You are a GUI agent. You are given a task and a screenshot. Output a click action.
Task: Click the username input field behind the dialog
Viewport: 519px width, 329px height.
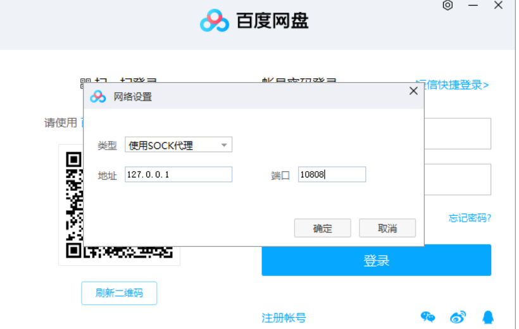tap(458, 134)
